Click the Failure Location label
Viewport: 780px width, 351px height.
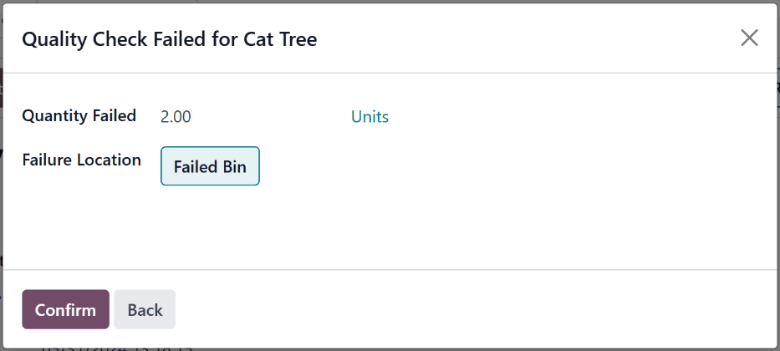tap(81, 160)
